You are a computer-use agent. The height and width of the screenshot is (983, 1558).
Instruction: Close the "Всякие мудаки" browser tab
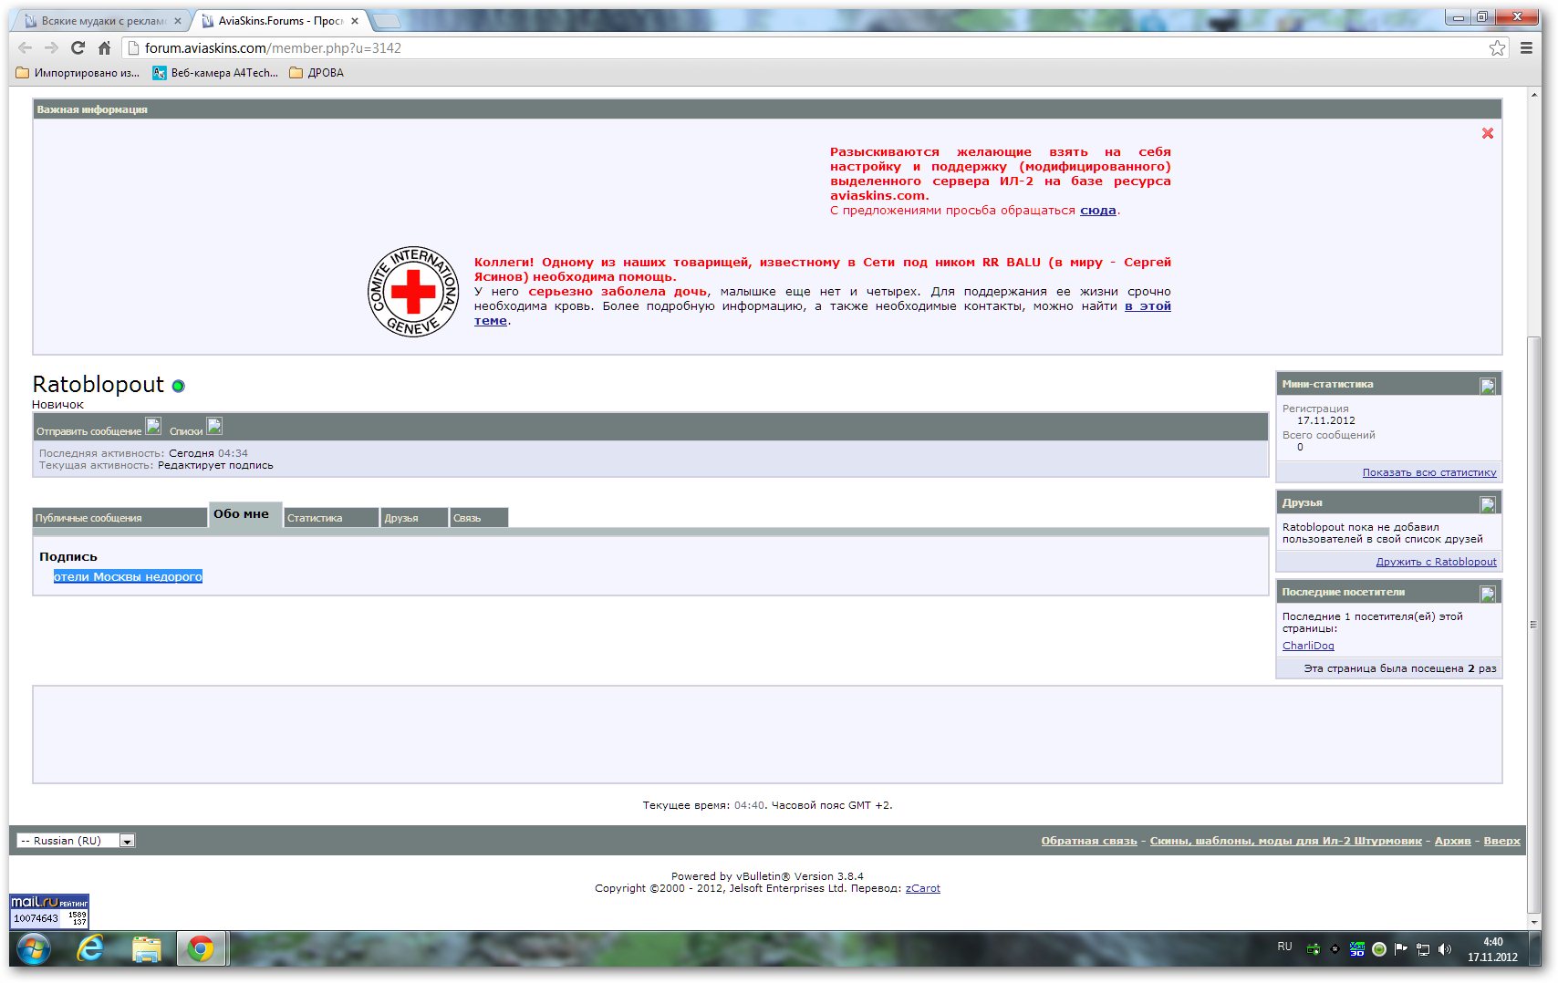pyautogui.click(x=178, y=21)
